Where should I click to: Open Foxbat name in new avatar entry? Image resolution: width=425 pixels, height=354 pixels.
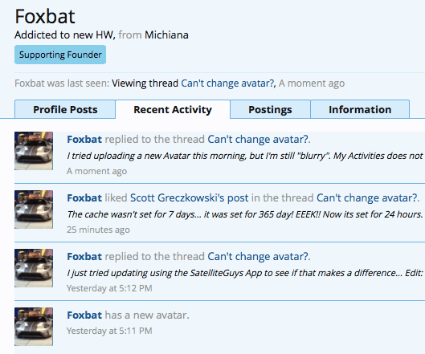84,315
